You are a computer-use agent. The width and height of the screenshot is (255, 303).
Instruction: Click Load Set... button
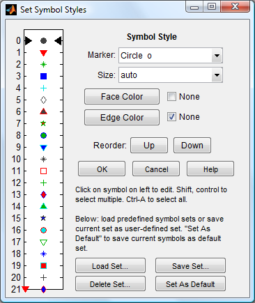click(x=110, y=265)
